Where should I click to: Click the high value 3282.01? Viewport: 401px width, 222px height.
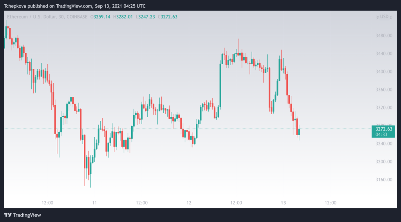pos(125,17)
